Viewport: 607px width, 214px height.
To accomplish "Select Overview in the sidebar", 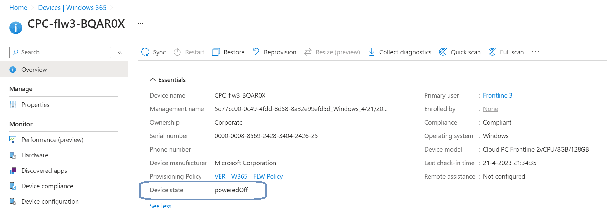I will (x=34, y=70).
